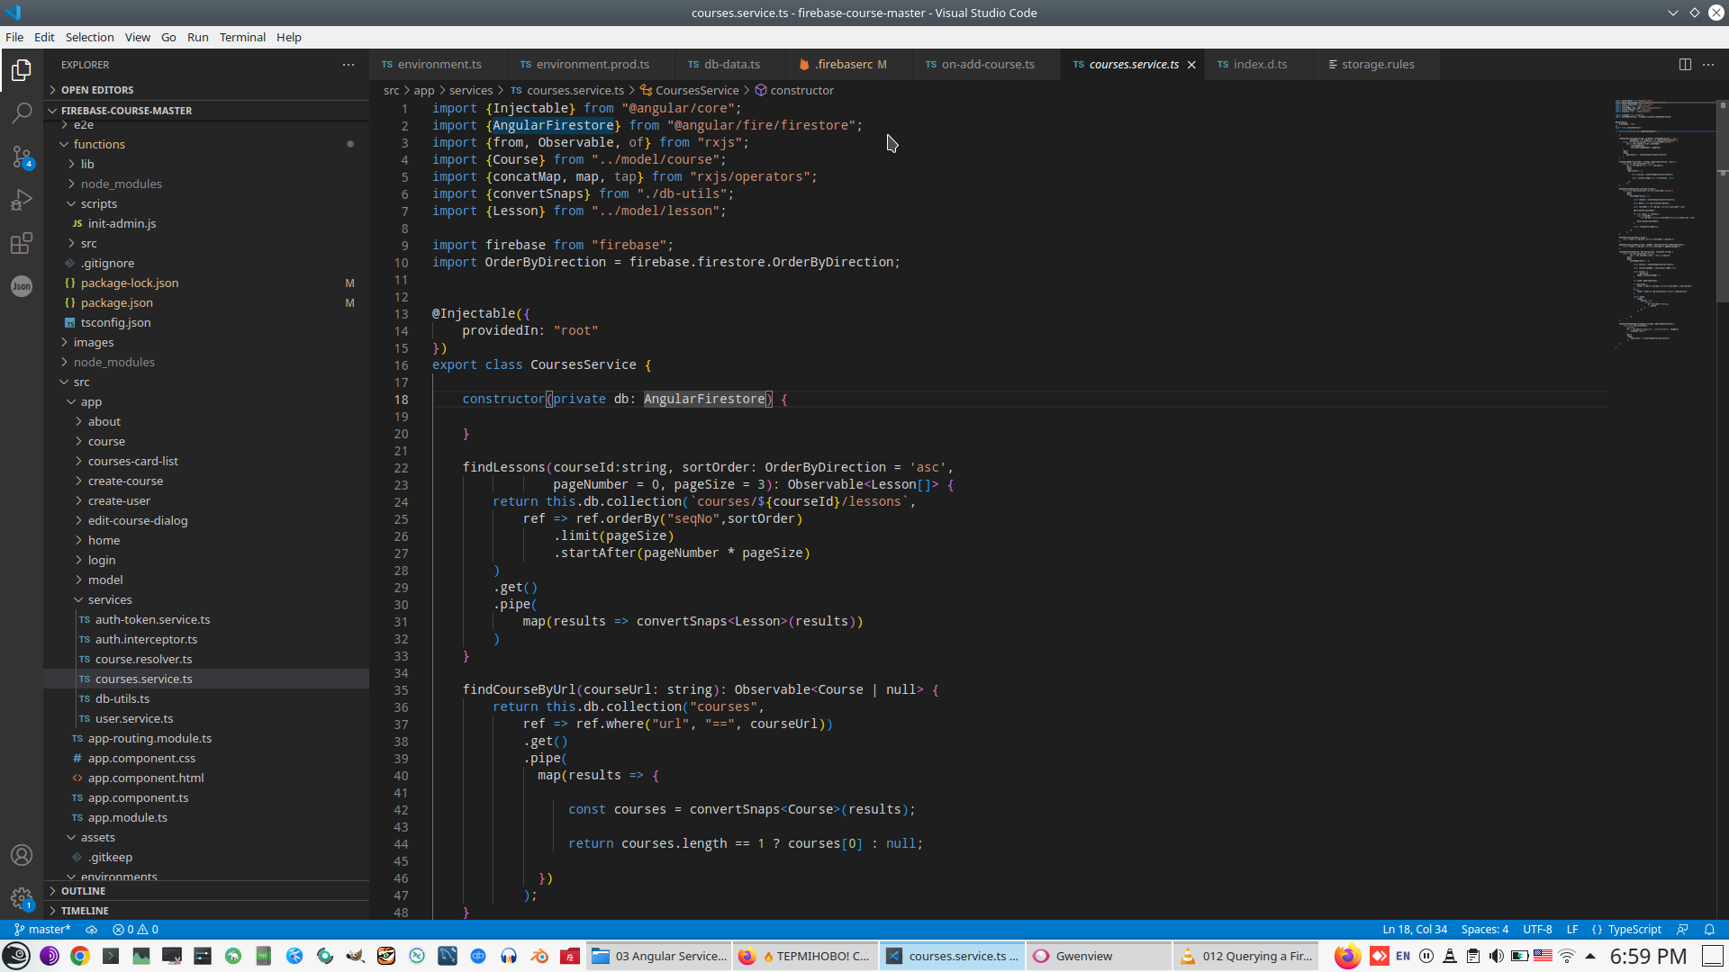Click Spaces: 4 indentation setting
This screenshot has height=972, width=1729.
click(1484, 930)
